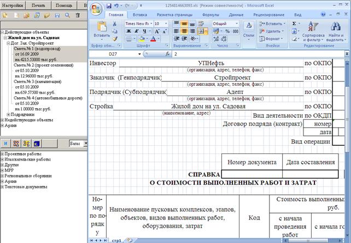Click the 'Печать' button

click(x=38, y=5)
